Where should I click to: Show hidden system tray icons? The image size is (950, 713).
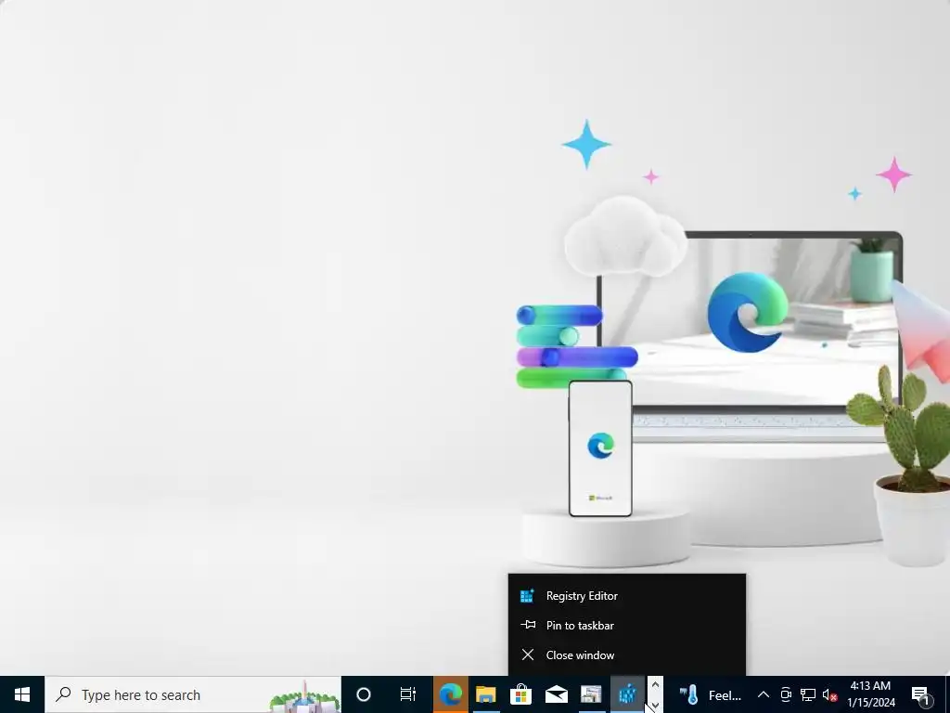764,694
